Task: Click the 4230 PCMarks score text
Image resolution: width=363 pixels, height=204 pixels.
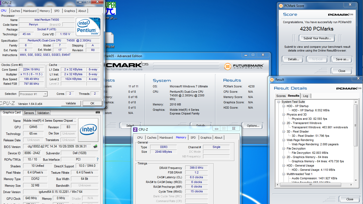Action: [x=317, y=29]
